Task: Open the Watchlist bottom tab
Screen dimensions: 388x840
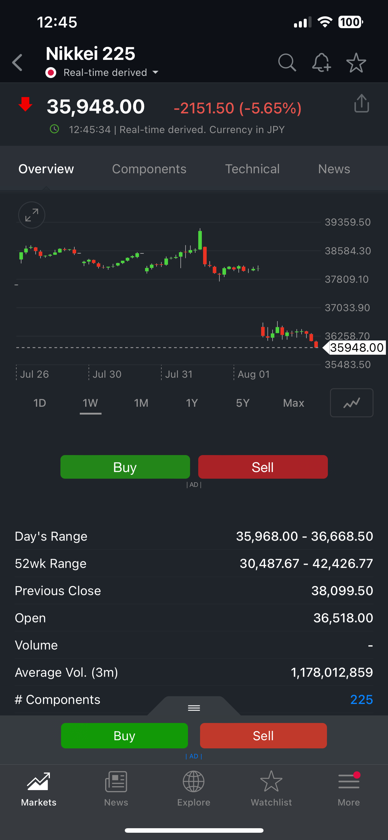Action: point(271,789)
